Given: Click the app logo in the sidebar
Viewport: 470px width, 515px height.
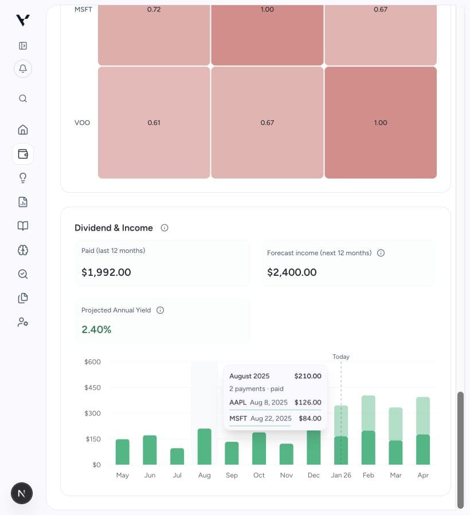Looking at the screenshot, I should (x=23, y=20).
